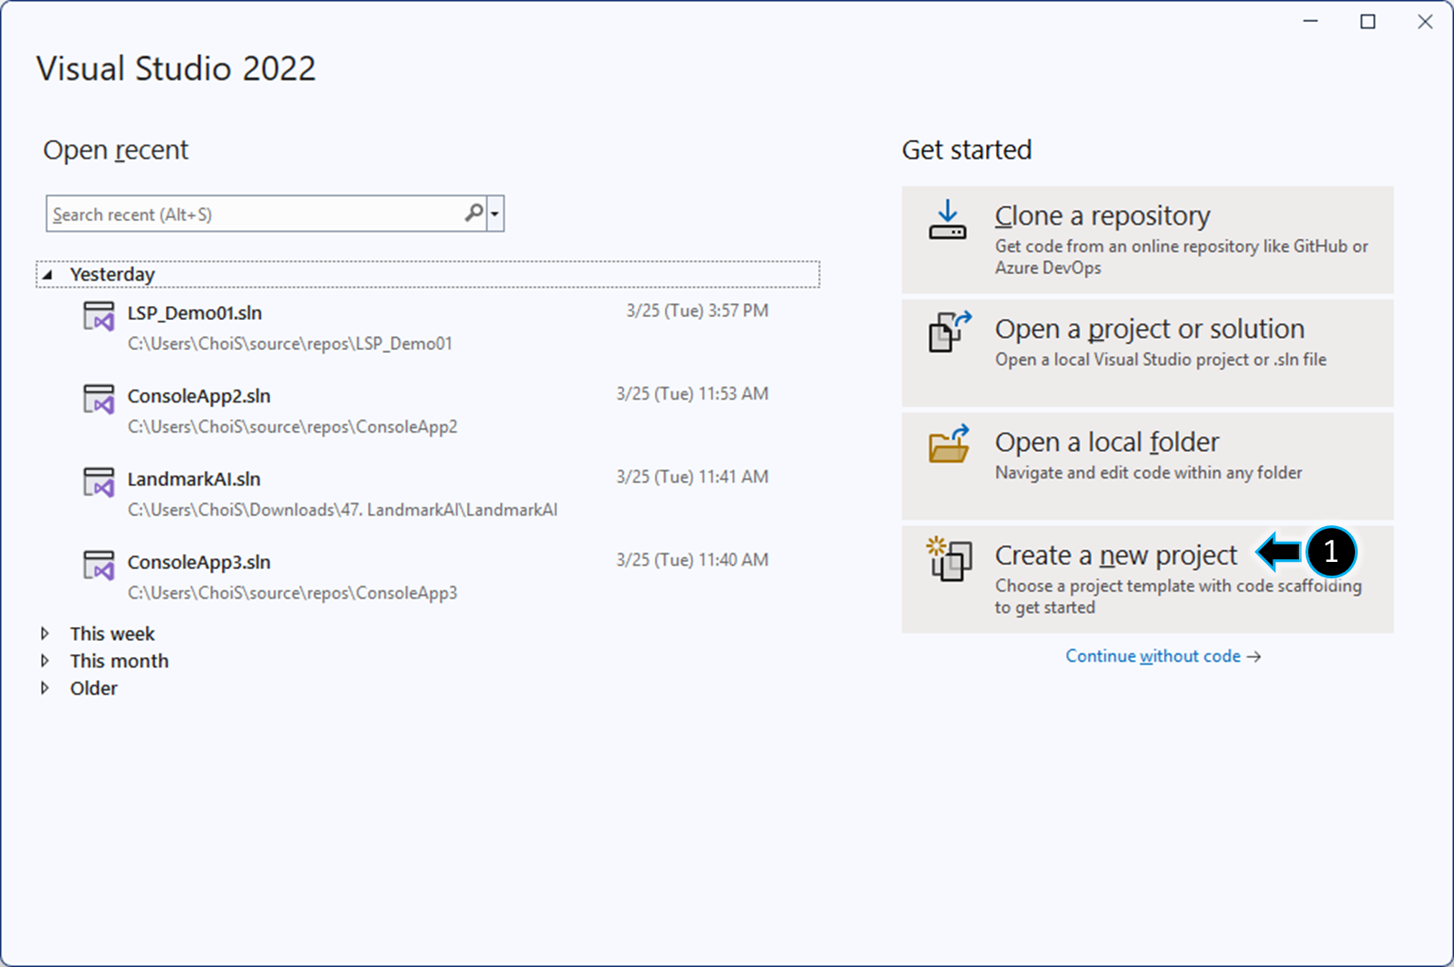Click the Older group label
Screen dimensions: 1454x967
coord(94,688)
